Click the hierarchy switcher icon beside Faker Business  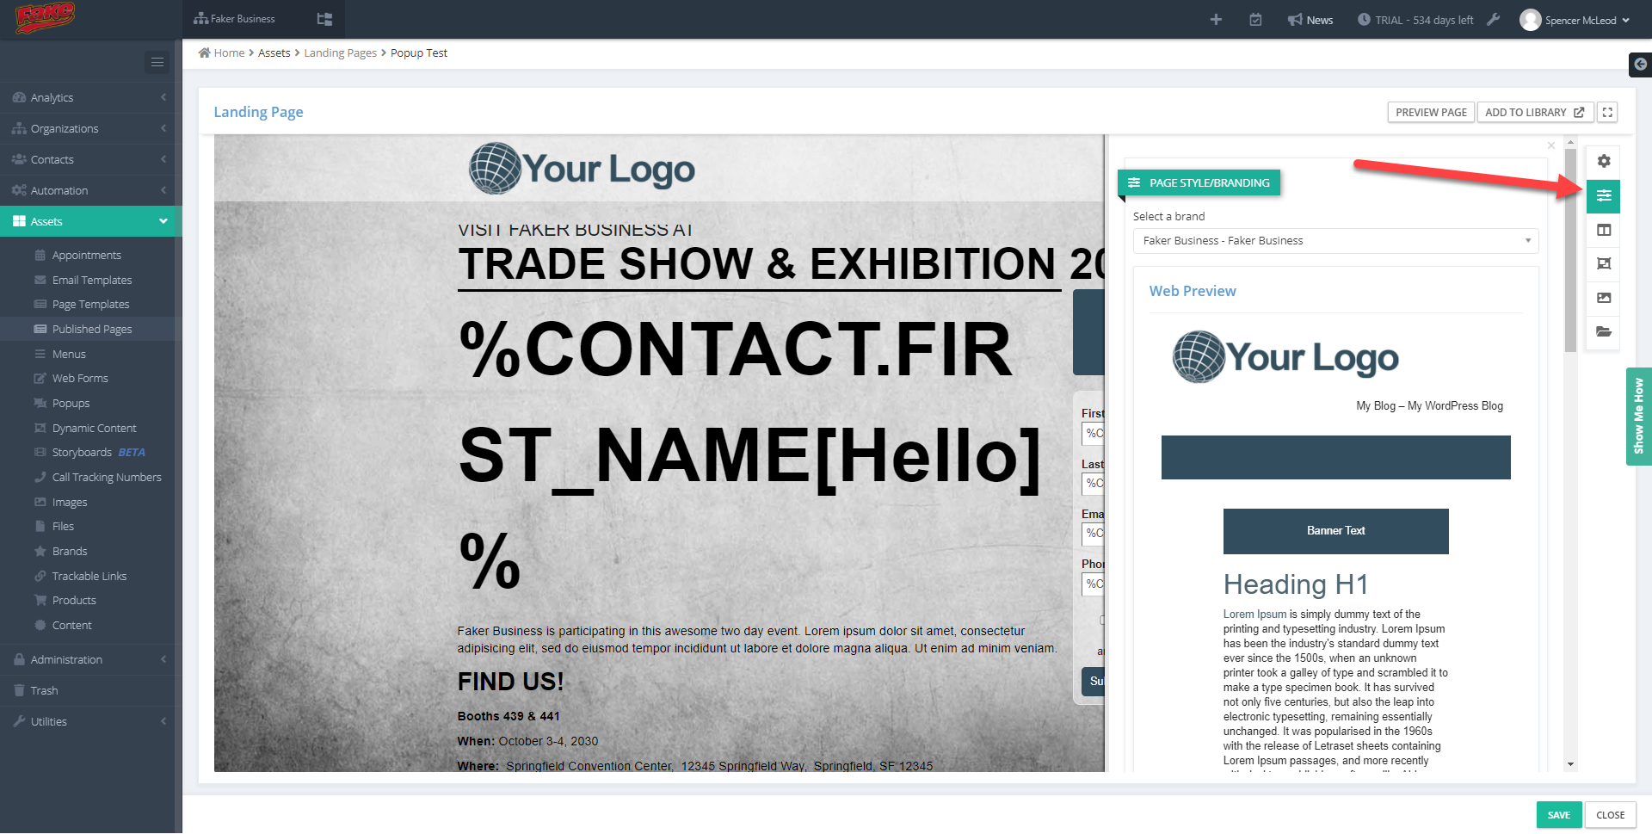click(324, 19)
